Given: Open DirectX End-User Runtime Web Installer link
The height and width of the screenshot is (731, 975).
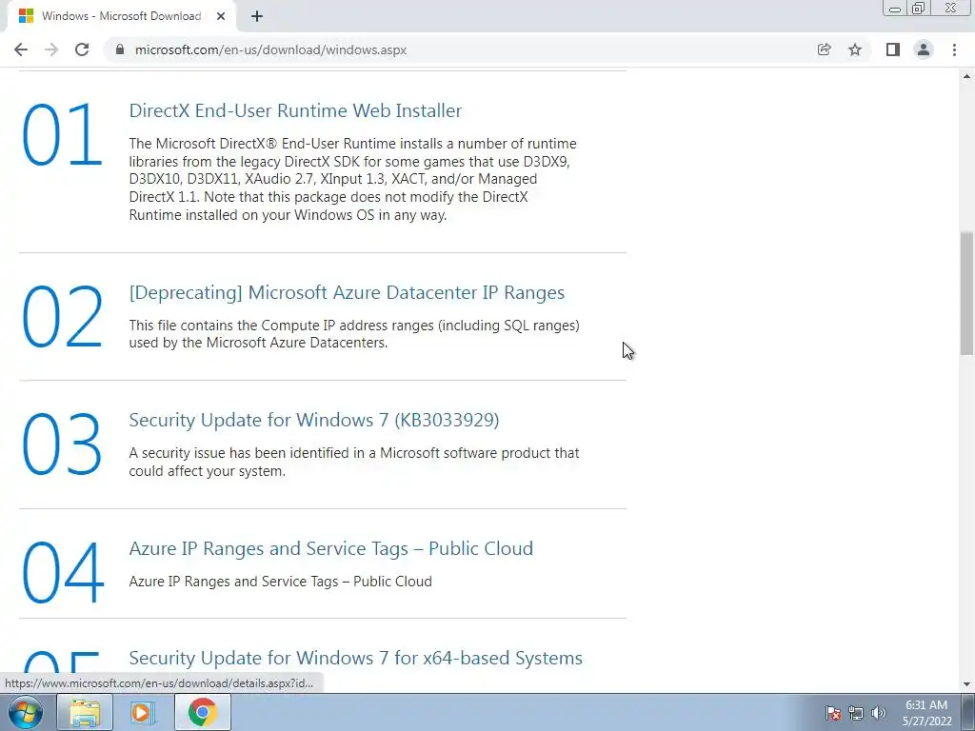Looking at the screenshot, I should (x=295, y=110).
